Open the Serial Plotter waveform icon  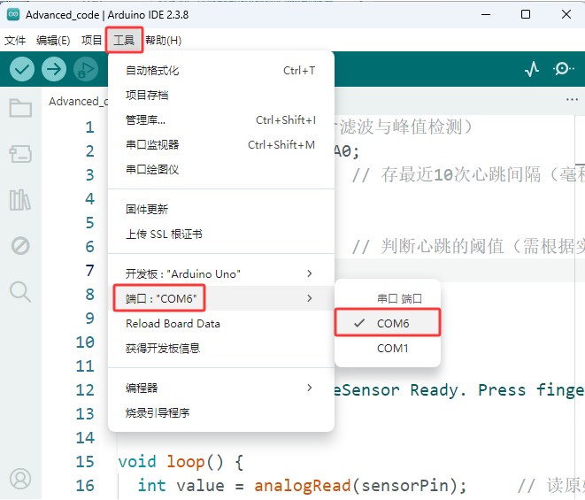point(532,69)
